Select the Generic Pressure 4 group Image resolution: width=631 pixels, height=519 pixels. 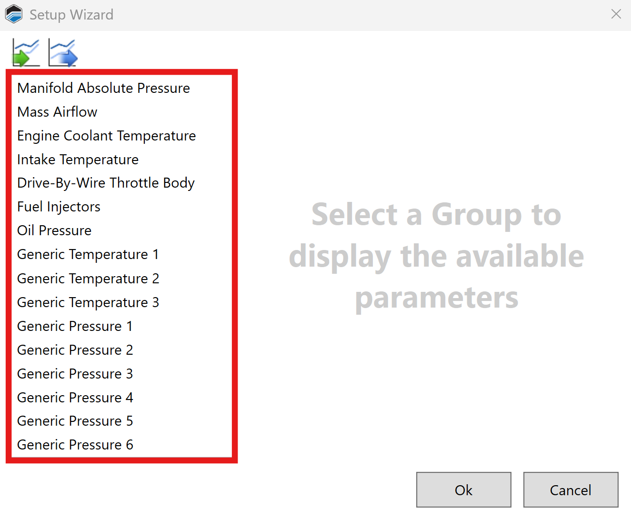coord(75,398)
